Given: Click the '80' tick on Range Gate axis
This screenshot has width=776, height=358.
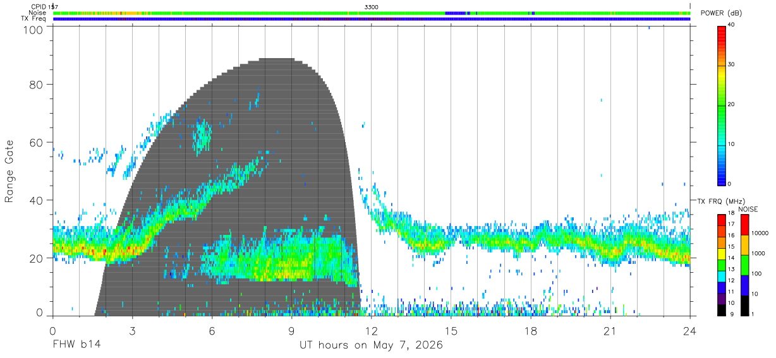Looking at the screenshot, I should 37,85.
